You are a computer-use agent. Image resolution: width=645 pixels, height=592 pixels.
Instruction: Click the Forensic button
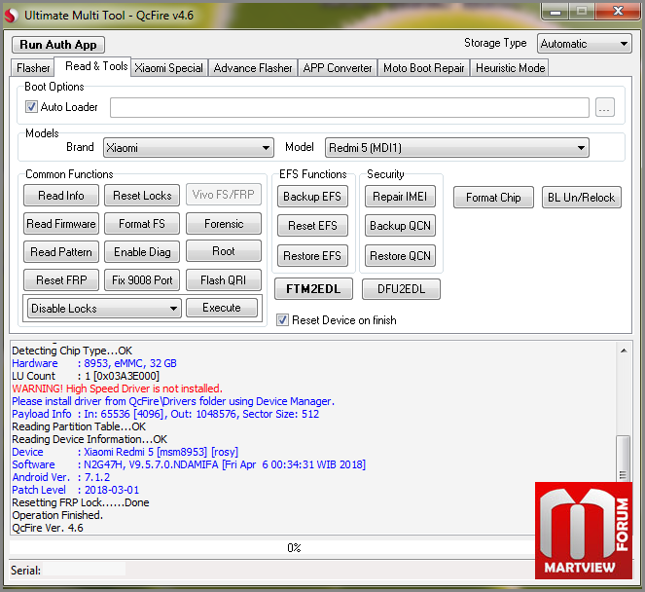click(x=224, y=224)
